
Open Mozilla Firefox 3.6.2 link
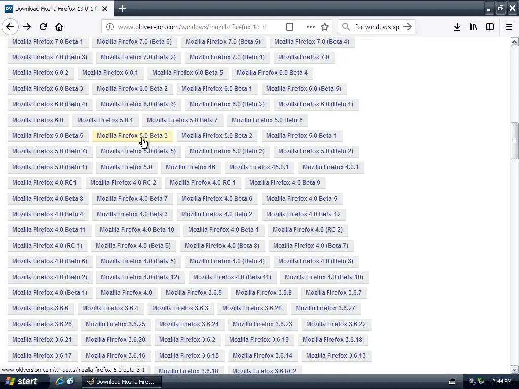pyautogui.click(x=187, y=340)
